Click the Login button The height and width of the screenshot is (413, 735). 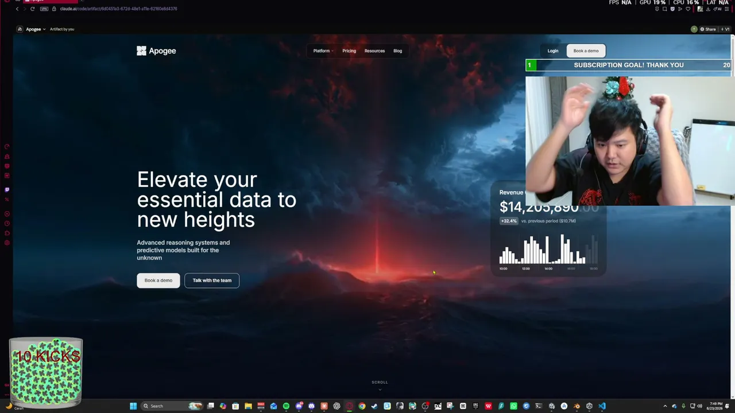pyautogui.click(x=552, y=51)
